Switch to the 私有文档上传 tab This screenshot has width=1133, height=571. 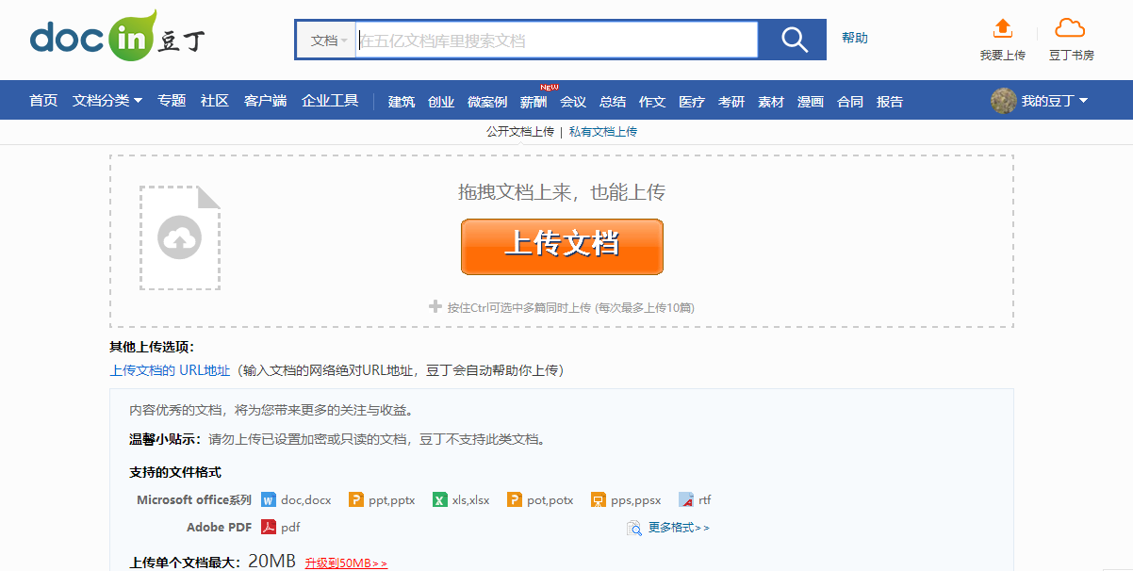coord(604,131)
